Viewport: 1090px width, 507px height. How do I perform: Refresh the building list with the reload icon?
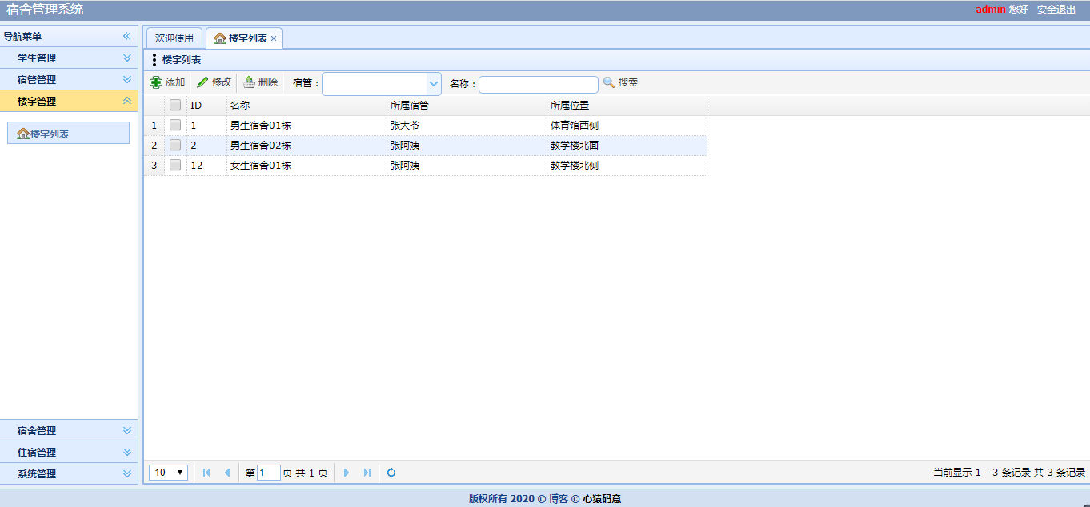point(391,472)
